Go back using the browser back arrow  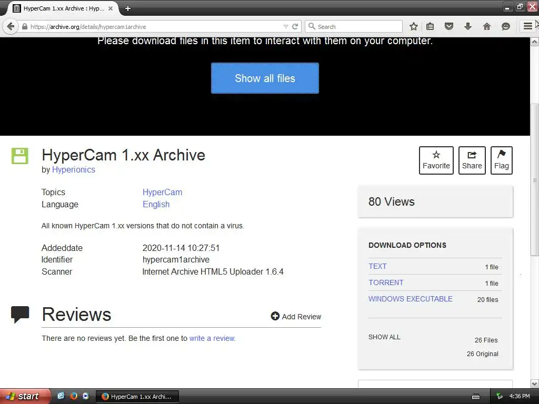[11, 26]
